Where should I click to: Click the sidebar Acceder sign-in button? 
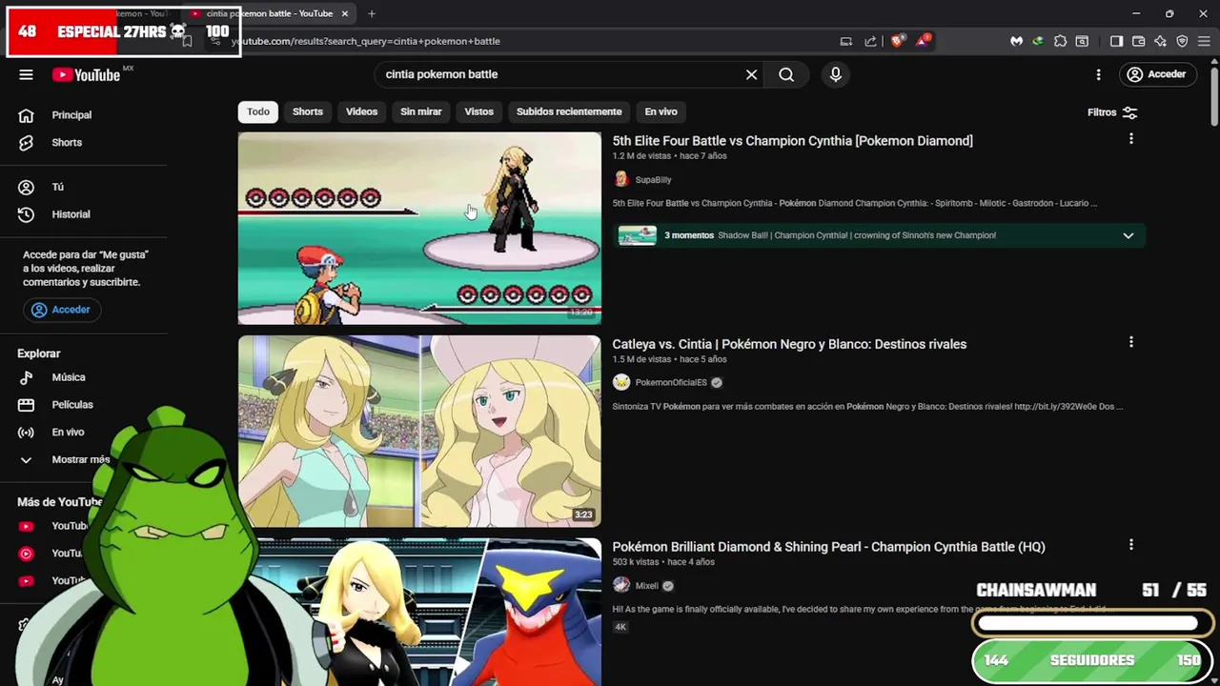62,310
